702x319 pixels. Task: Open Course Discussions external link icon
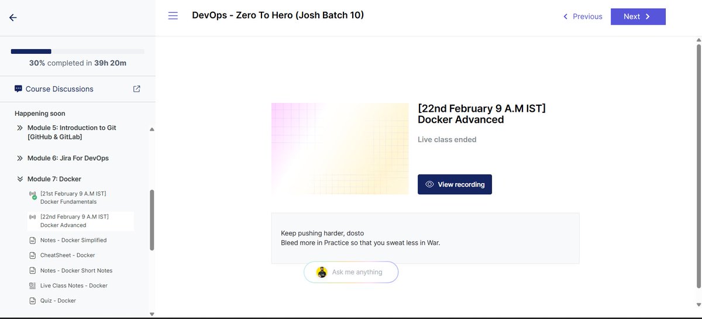[x=137, y=89]
